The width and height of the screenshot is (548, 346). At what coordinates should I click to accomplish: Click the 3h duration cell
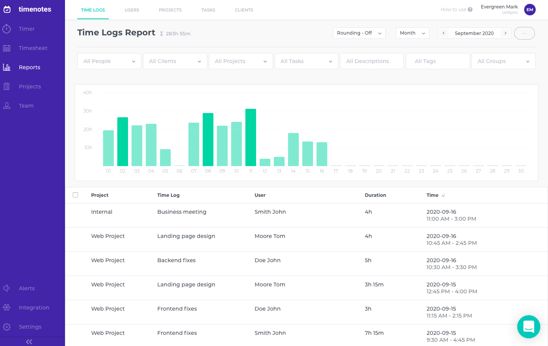368,309
